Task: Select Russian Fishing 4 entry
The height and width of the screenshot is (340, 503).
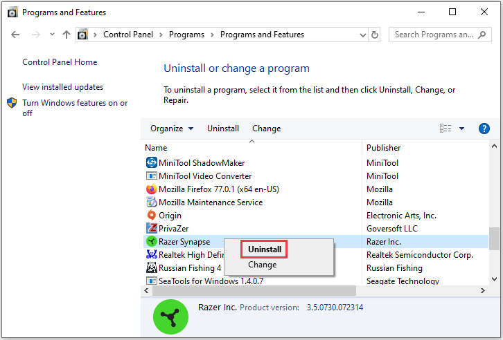Action: click(190, 267)
